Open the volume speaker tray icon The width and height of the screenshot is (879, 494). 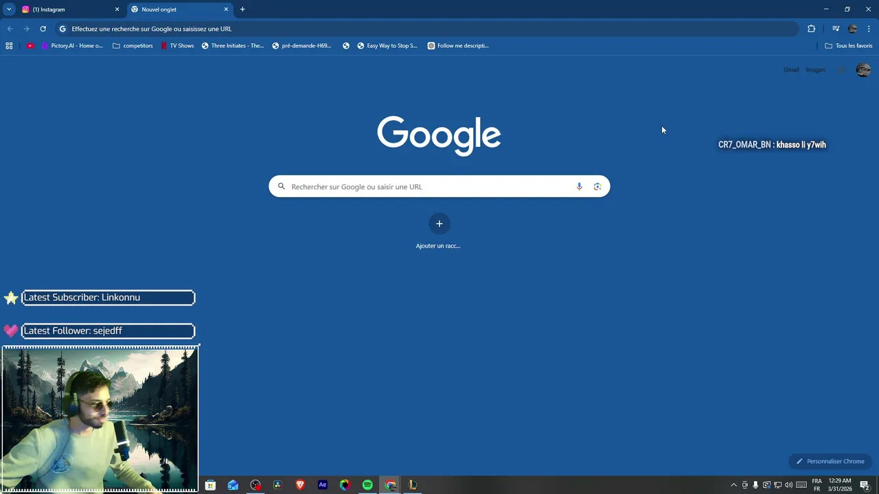point(788,485)
